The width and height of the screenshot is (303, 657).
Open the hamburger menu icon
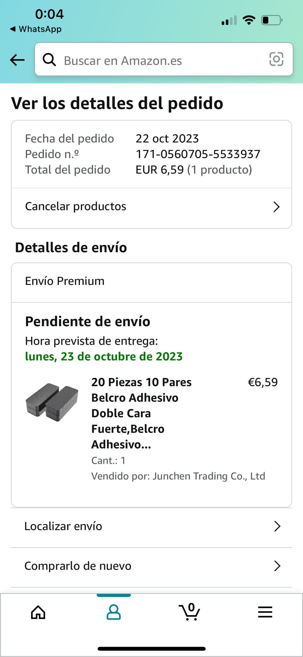[265, 612]
